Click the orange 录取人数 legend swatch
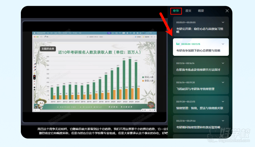The width and height of the screenshot is (255, 147). tap(143, 81)
